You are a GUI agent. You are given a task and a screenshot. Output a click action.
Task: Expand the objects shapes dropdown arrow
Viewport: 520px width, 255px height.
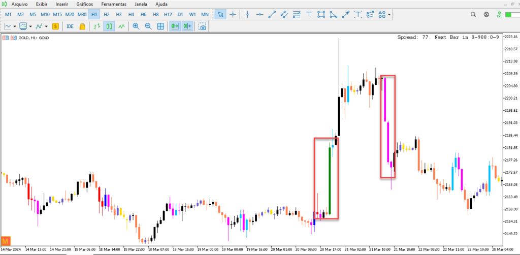389,14
